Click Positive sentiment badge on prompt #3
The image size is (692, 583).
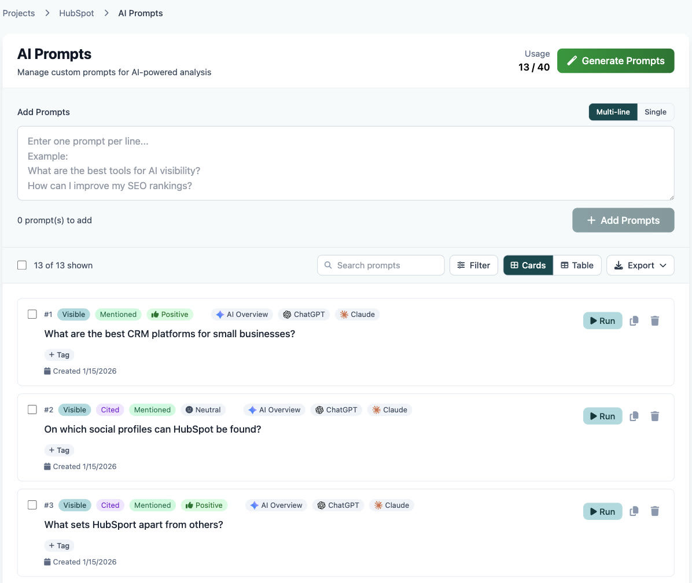204,505
